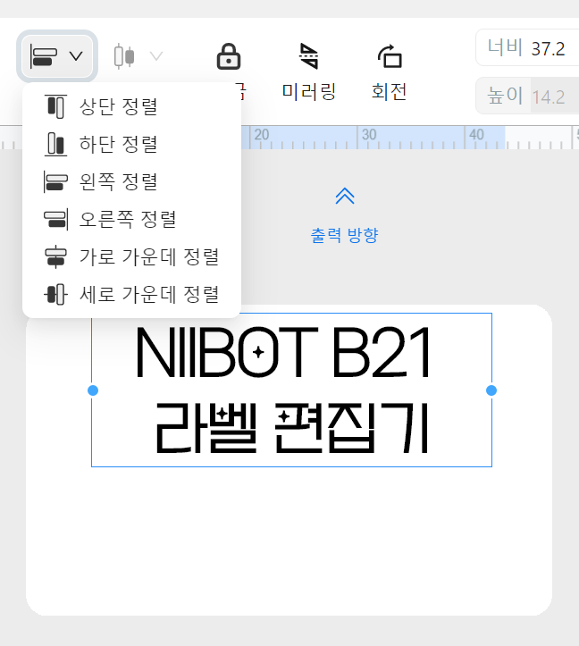This screenshot has height=646, width=579.
Task: Click the double chevron print direction icon
Action: pyautogui.click(x=345, y=196)
